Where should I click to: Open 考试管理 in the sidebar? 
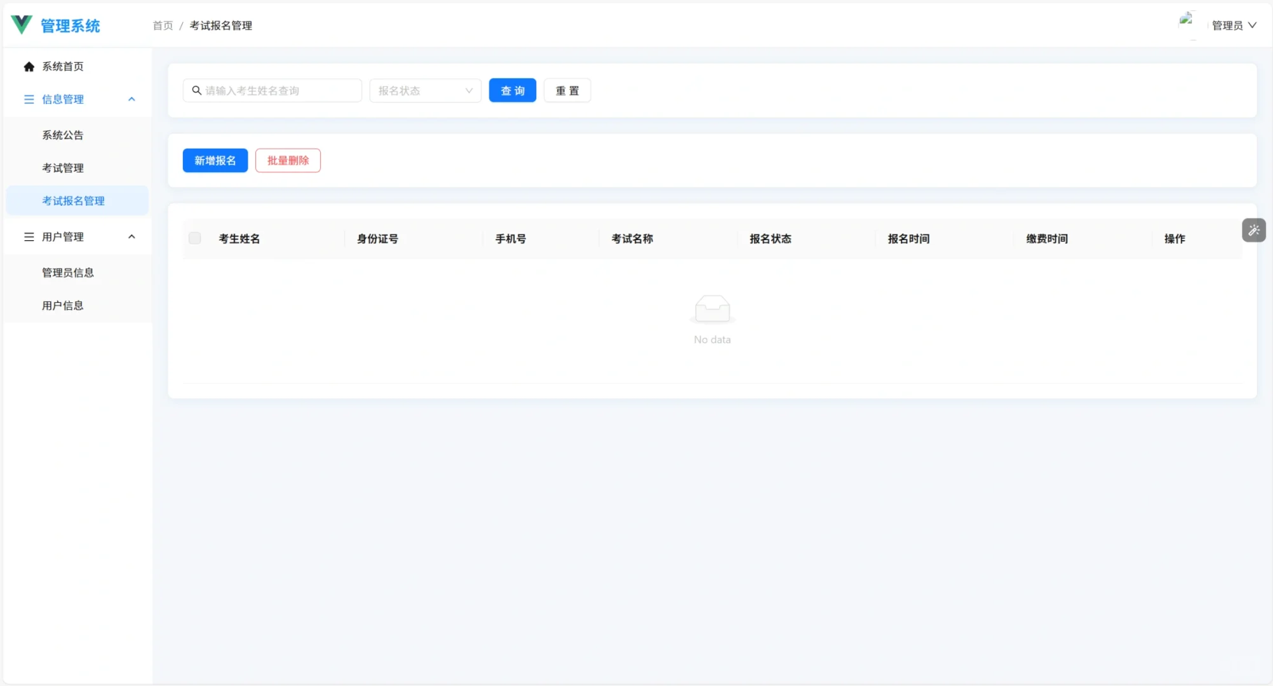(63, 168)
